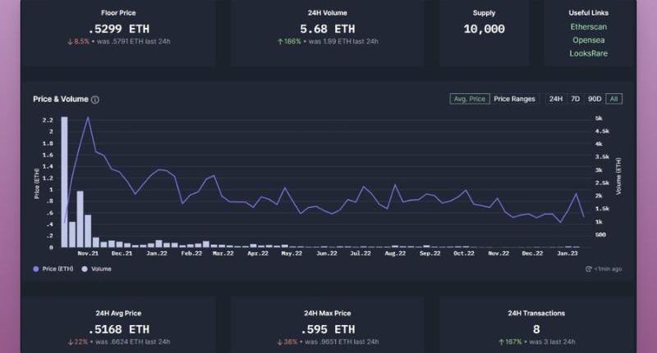Click the green up arrow under 24H Volume
Viewport: 657px width, 353px height.
(x=282, y=41)
